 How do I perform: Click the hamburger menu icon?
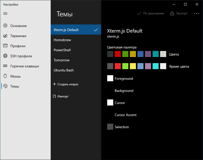(5, 13)
